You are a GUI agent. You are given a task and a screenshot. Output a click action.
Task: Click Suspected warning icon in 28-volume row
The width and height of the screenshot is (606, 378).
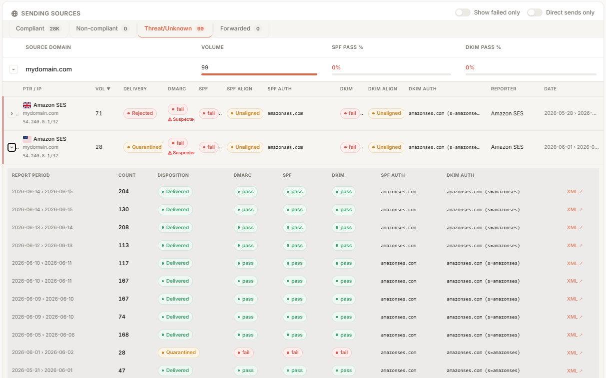pyautogui.click(x=170, y=153)
